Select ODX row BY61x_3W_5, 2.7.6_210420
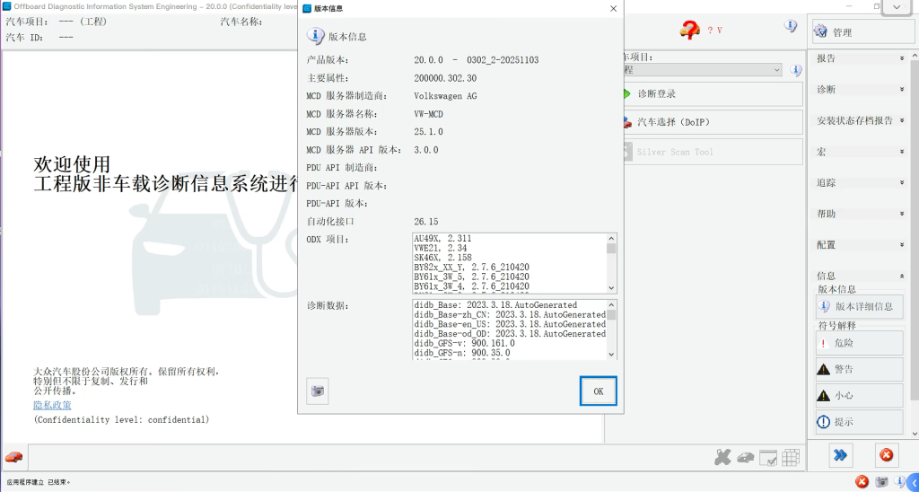The width and height of the screenshot is (919, 492). click(x=471, y=277)
